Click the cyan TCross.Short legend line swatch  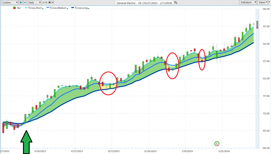(26, 8)
